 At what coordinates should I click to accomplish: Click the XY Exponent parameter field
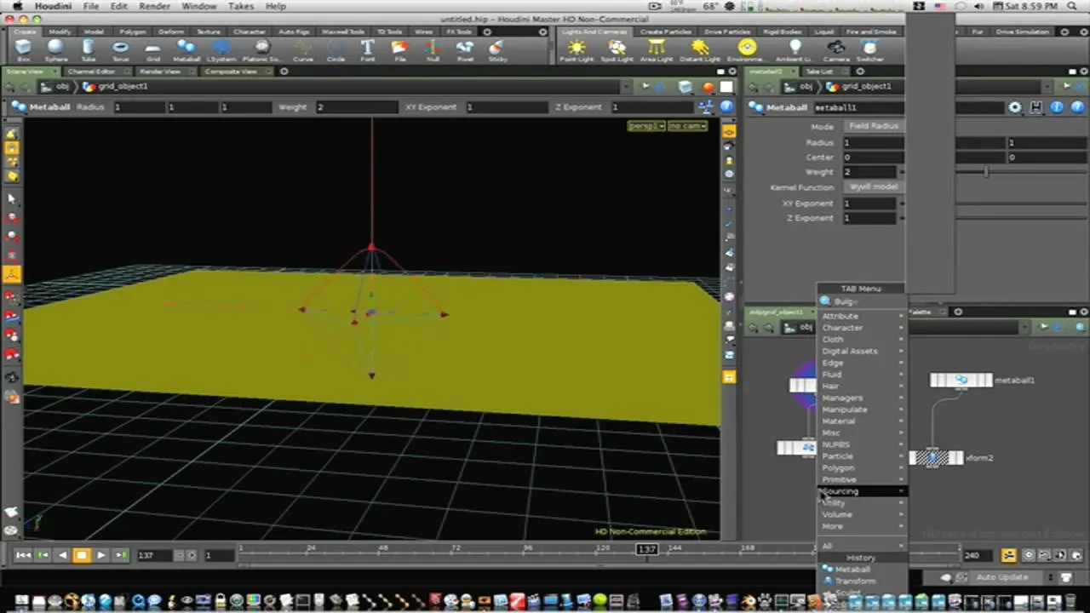tap(869, 203)
